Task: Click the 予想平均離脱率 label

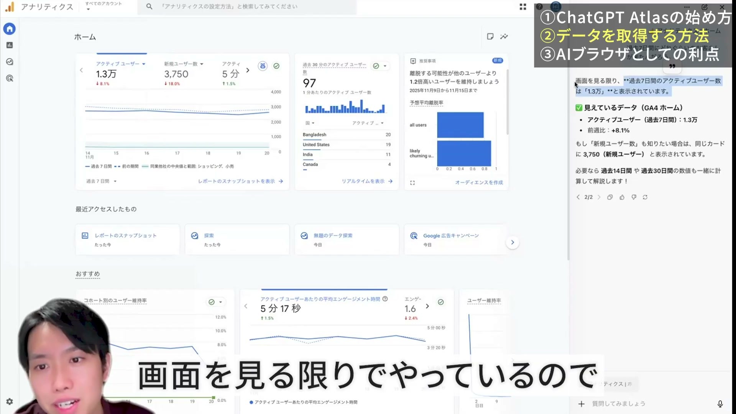Action: (x=426, y=103)
